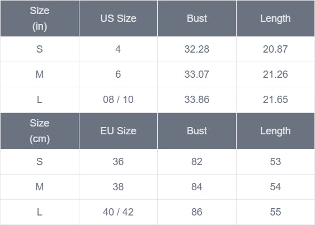The width and height of the screenshot is (315, 225).
Task: Click bust value 33.86
Action: (x=197, y=100)
